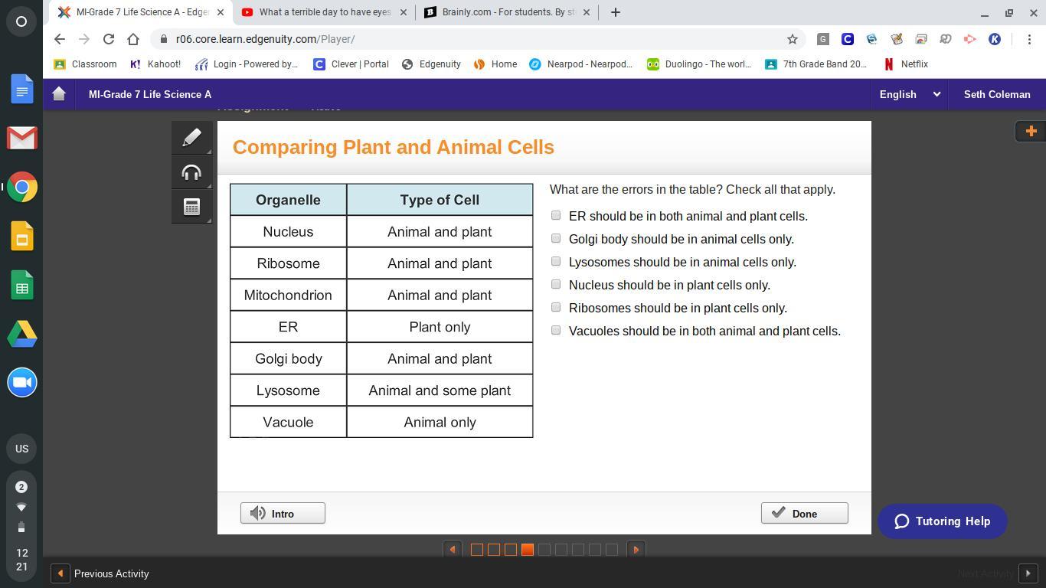Advance to the next question with the right arrow
1046x588 pixels.
636,549
